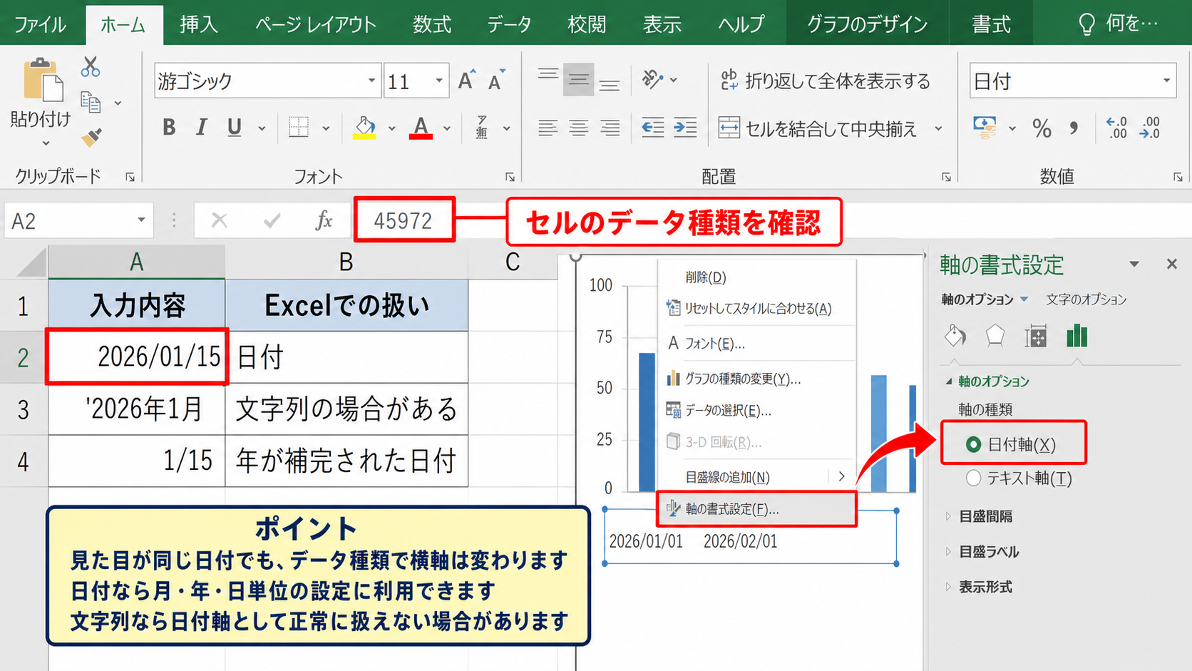Open the ファイル tab

pos(40,24)
